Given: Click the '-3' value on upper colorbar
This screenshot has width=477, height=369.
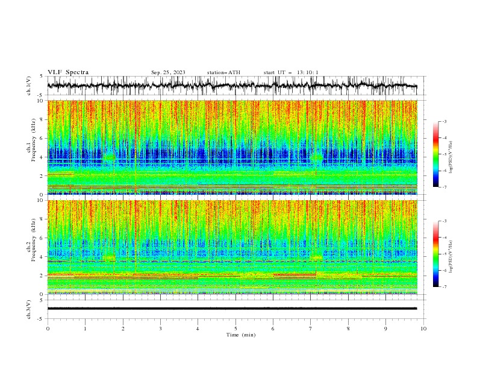Looking at the screenshot, I should click(x=444, y=121).
